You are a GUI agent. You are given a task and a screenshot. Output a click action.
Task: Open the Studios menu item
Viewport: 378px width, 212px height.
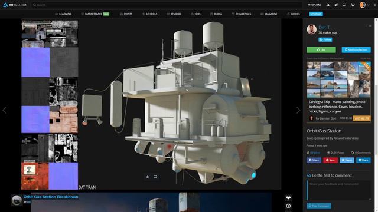(x=174, y=14)
